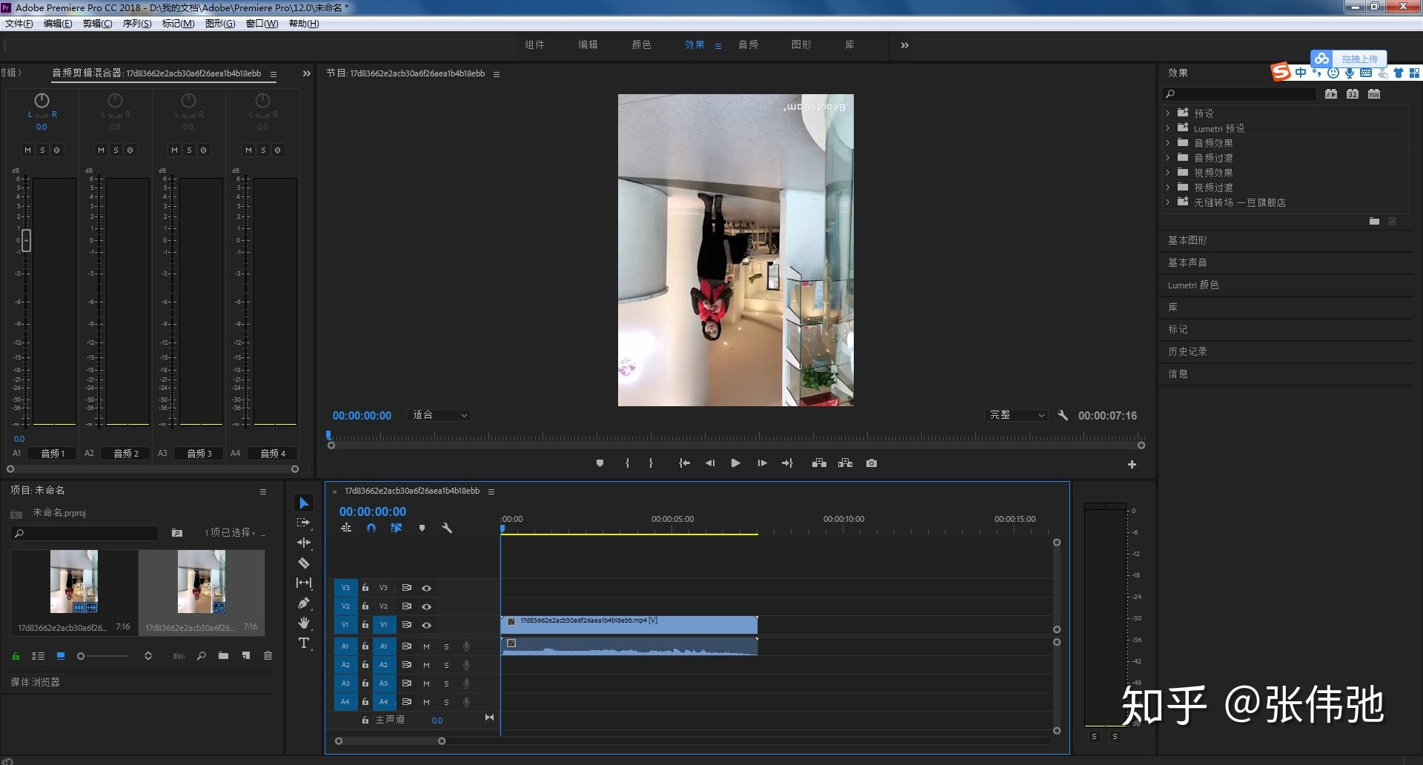The image size is (1423, 765).
Task: Add a timeline marker
Action: 422,528
